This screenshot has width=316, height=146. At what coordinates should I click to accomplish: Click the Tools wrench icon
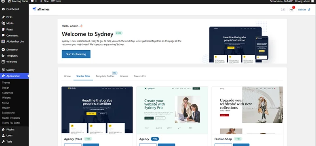[3, 142]
